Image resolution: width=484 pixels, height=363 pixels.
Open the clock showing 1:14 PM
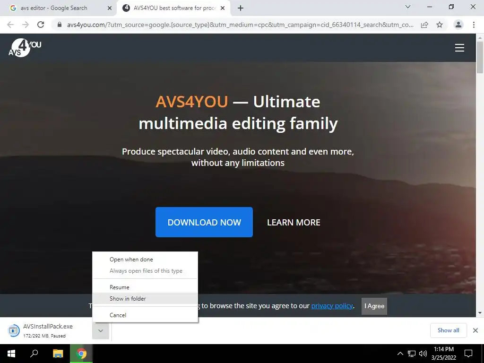point(443,354)
